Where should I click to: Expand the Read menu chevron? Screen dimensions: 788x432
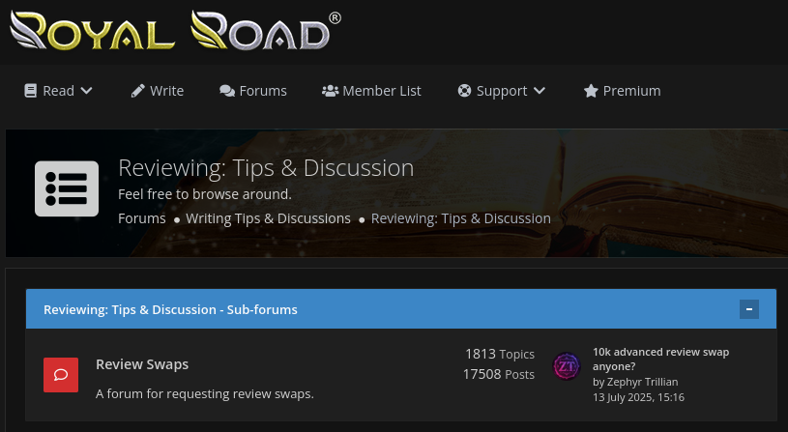[x=86, y=91]
